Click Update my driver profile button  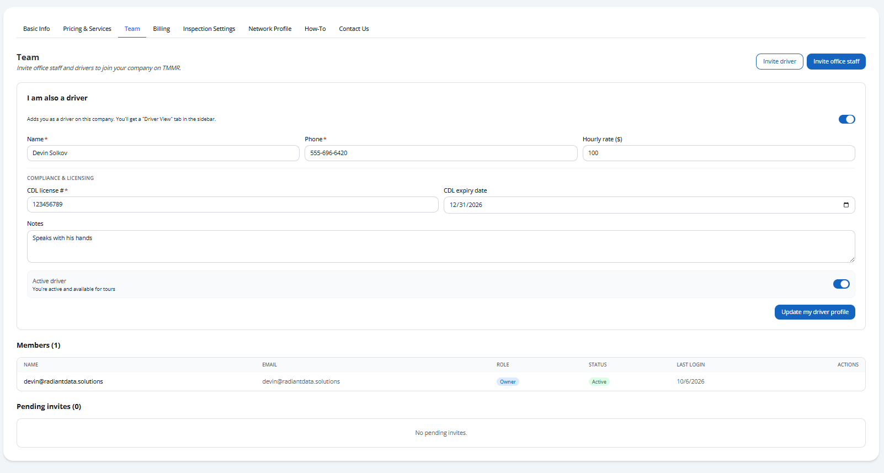[814, 312]
